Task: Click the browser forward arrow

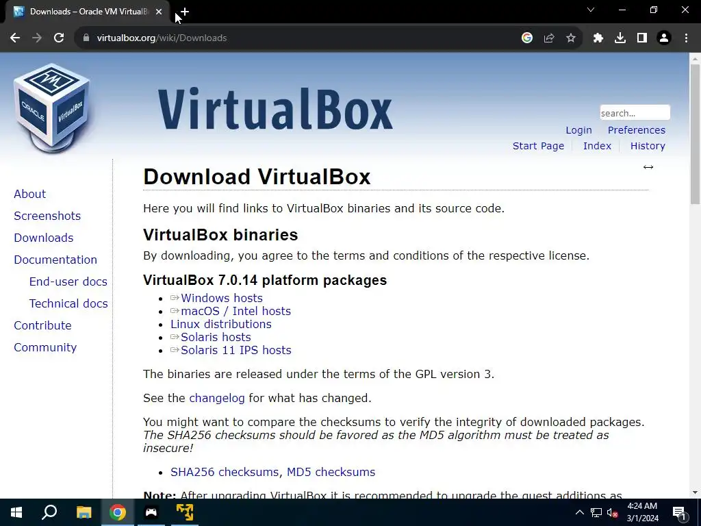Action: coord(37,38)
